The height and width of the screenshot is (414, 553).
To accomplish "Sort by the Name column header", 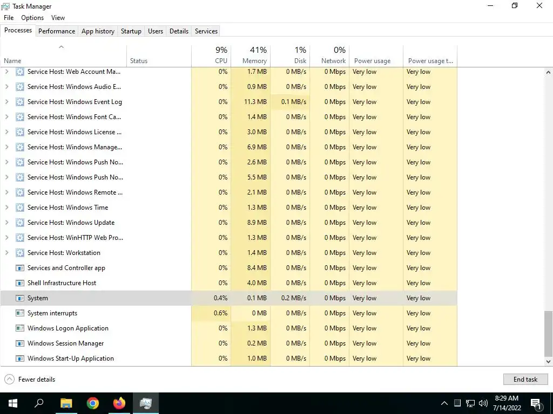I will tap(64, 56).
